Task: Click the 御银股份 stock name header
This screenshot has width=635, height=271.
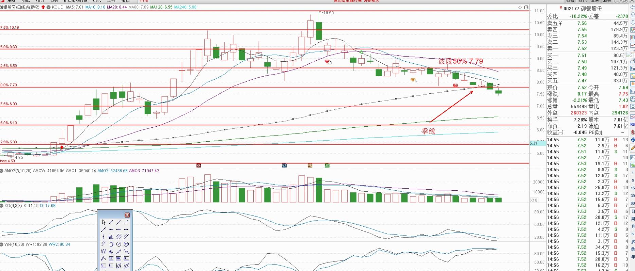Action: [591, 8]
